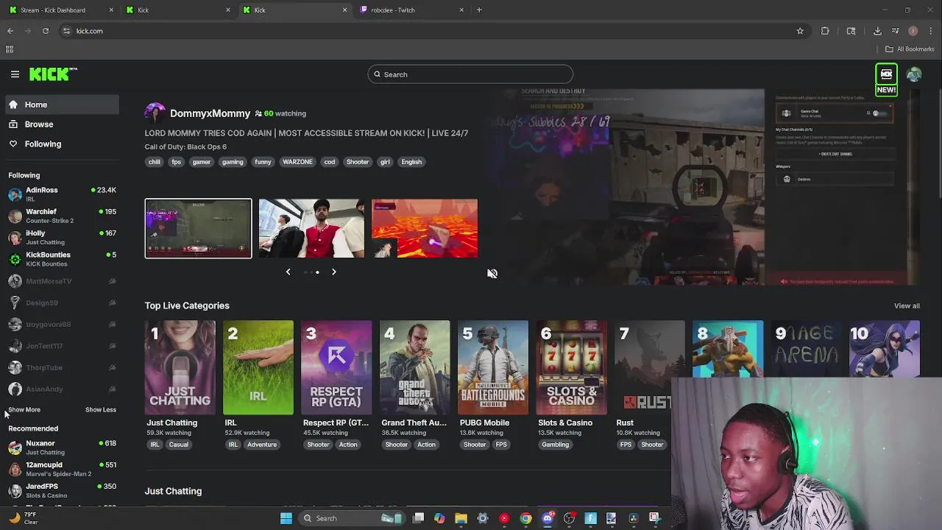Reload the page
Viewport: 942px width, 530px height.
tap(46, 31)
